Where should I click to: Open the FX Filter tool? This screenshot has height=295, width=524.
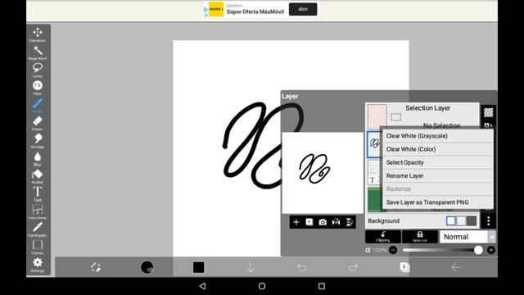(x=38, y=88)
